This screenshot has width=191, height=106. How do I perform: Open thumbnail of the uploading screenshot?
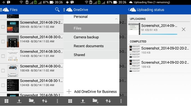(134, 29)
